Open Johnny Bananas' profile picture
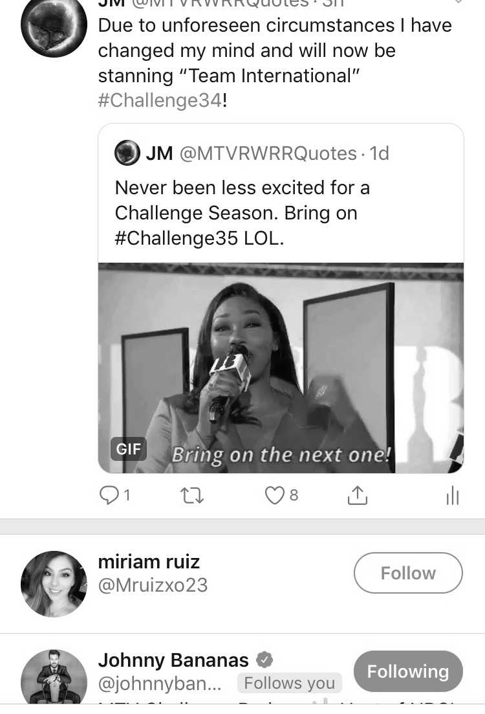 pyautogui.click(x=54, y=677)
